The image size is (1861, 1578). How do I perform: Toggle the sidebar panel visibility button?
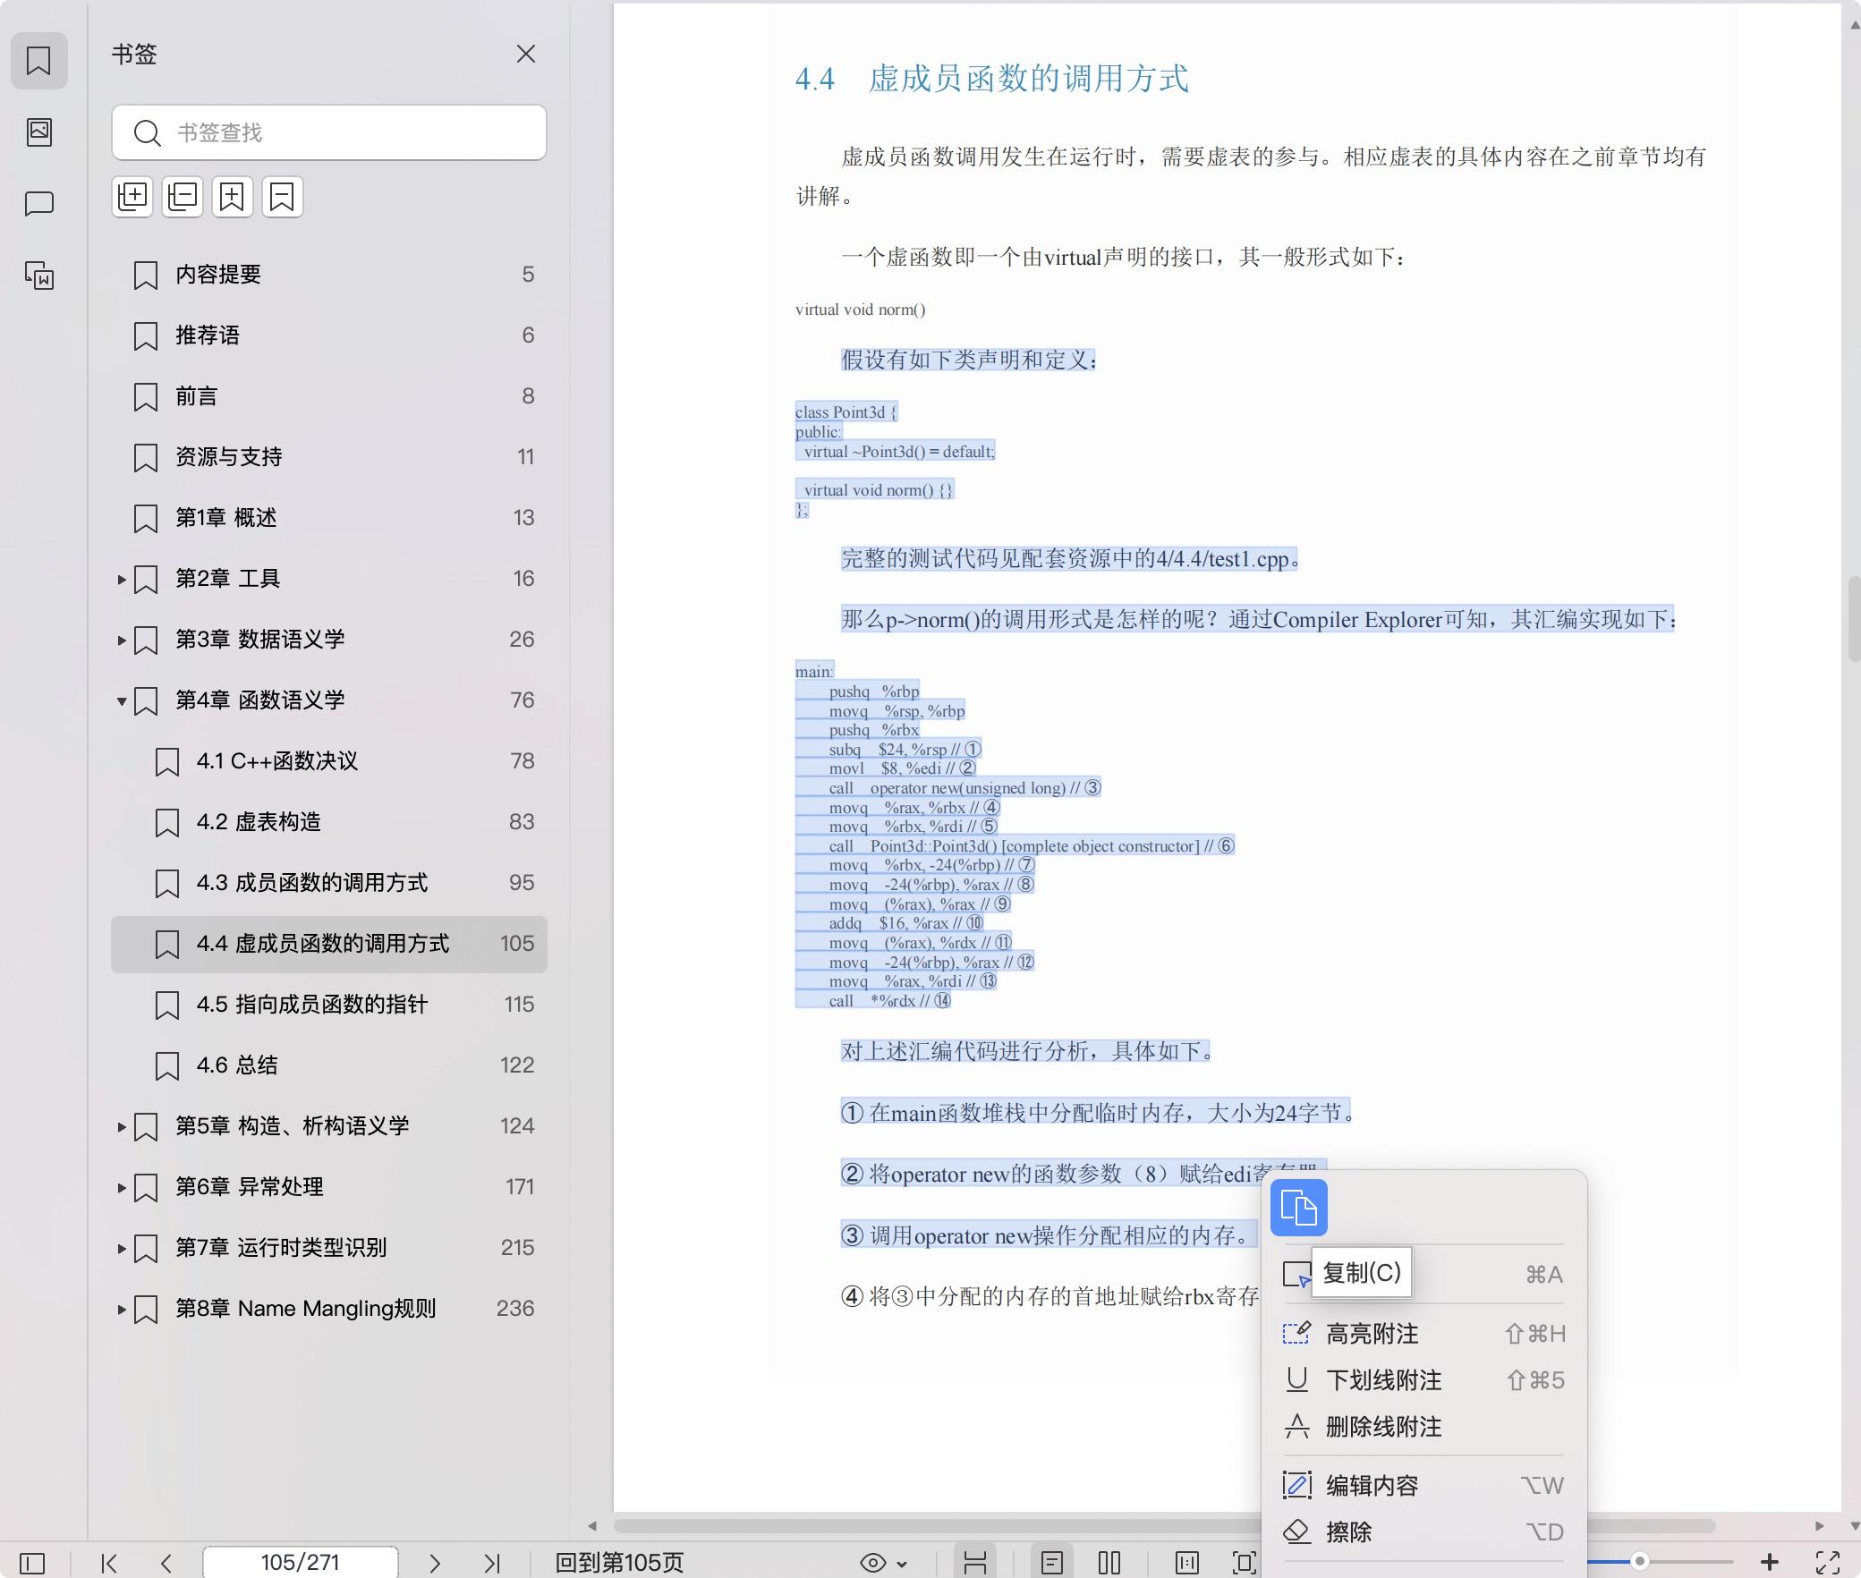[32, 1563]
